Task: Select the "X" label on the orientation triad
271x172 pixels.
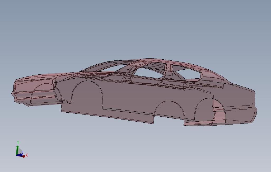Action: coord(27,155)
